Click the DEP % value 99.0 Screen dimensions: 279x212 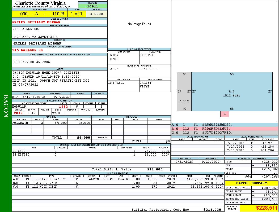[x=56, y=113]
